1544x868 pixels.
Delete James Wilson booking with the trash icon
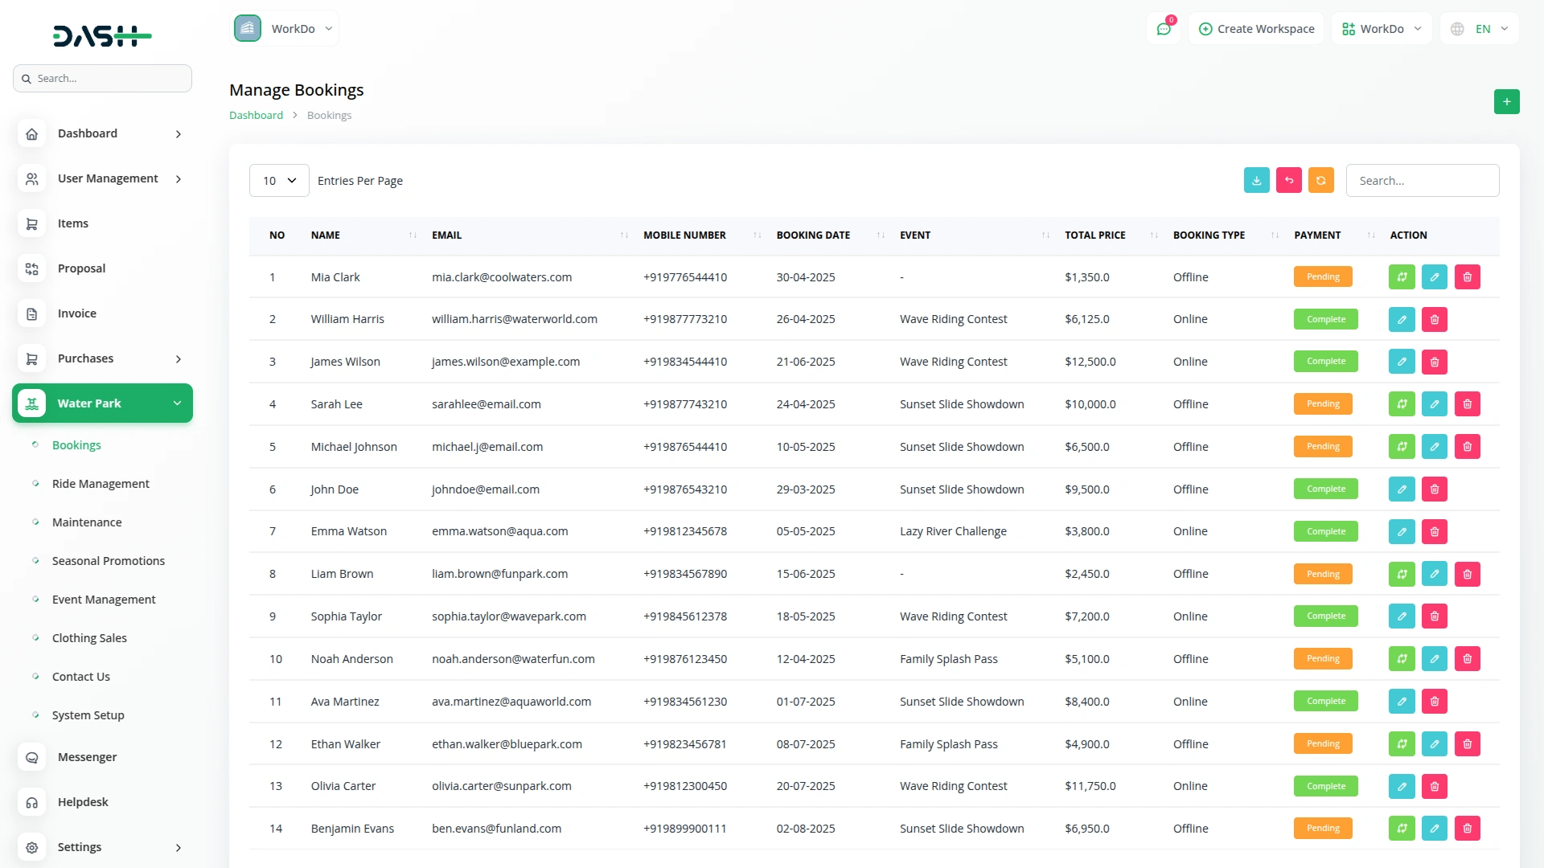(x=1434, y=362)
